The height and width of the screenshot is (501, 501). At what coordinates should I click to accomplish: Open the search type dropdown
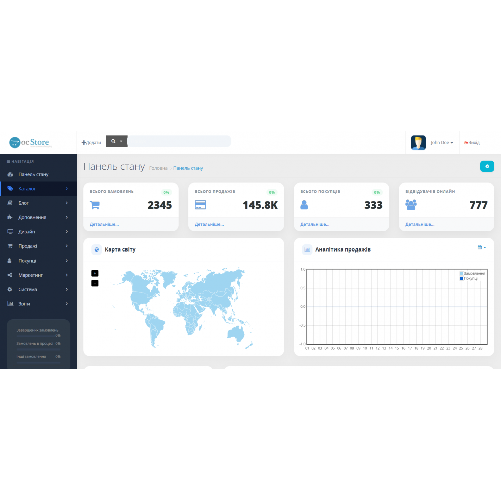[x=117, y=141]
